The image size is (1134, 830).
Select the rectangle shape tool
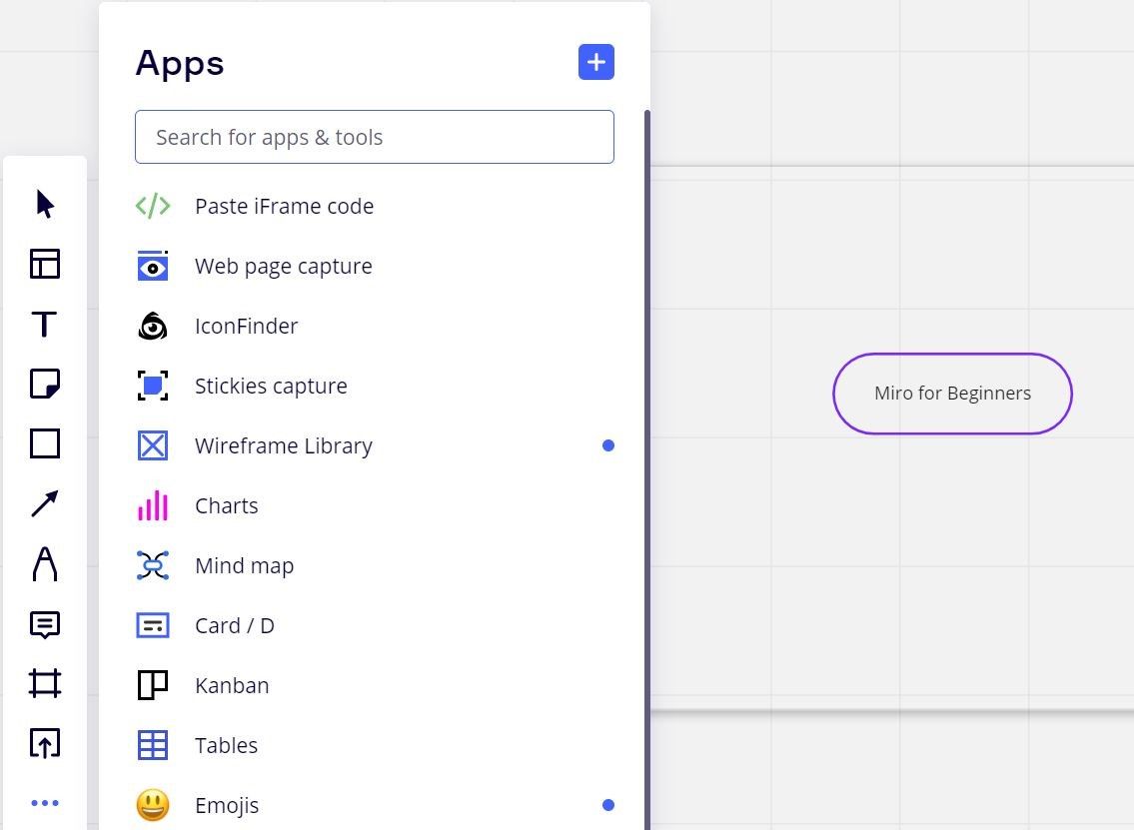tap(45, 443)
